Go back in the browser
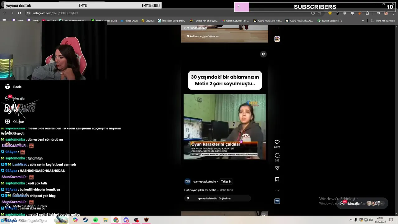This screenshot has width=398, height=224. point(4,13)
